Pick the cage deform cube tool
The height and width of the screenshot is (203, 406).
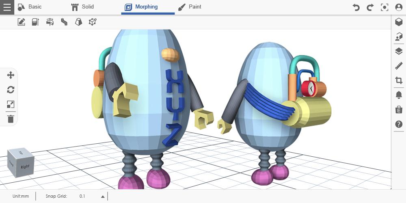pyautogui.click(x=93, y=22)
